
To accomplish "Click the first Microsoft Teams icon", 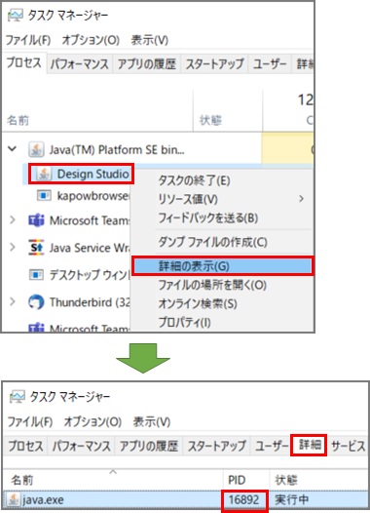I will [x=36, y=220].
